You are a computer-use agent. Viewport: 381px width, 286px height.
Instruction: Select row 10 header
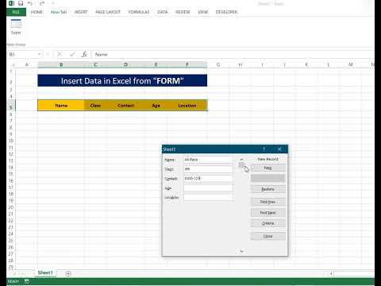pos(11,141)
